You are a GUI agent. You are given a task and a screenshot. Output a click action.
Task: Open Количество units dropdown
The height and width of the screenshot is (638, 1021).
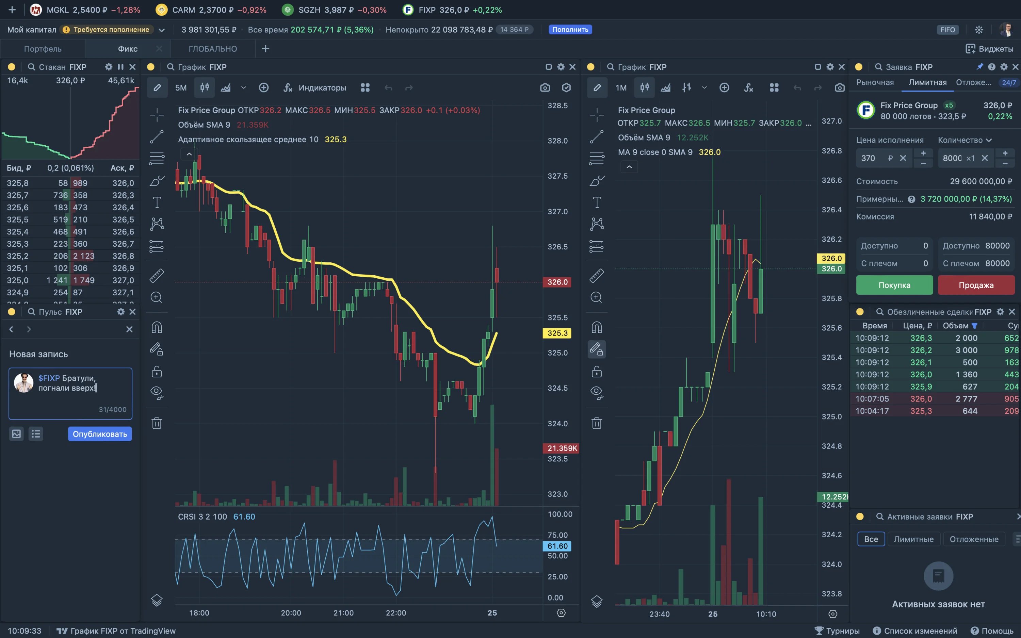click(x=965, y=140)
